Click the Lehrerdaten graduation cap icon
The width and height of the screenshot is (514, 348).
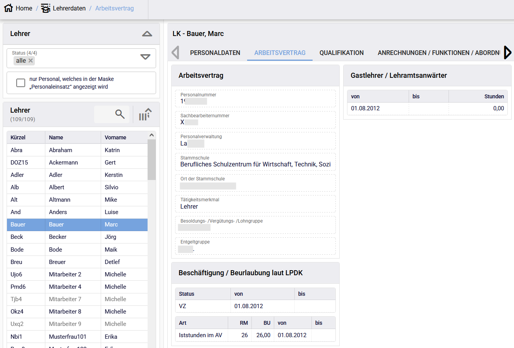point(46,8)
